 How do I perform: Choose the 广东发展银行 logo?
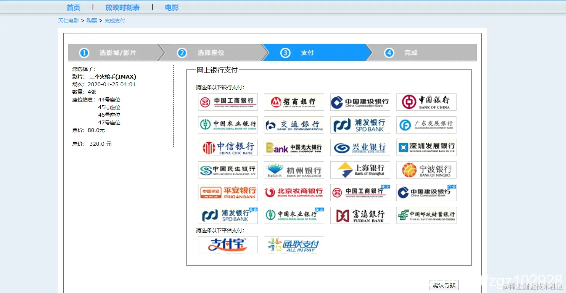point(426,125)
